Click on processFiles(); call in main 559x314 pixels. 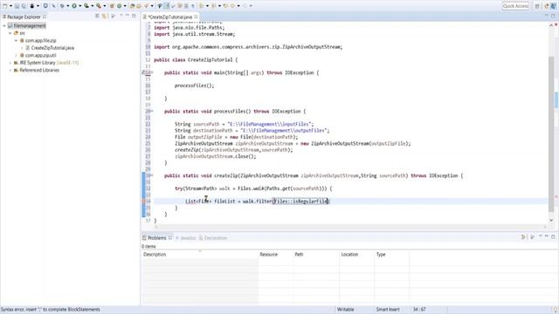pos(194,85)
